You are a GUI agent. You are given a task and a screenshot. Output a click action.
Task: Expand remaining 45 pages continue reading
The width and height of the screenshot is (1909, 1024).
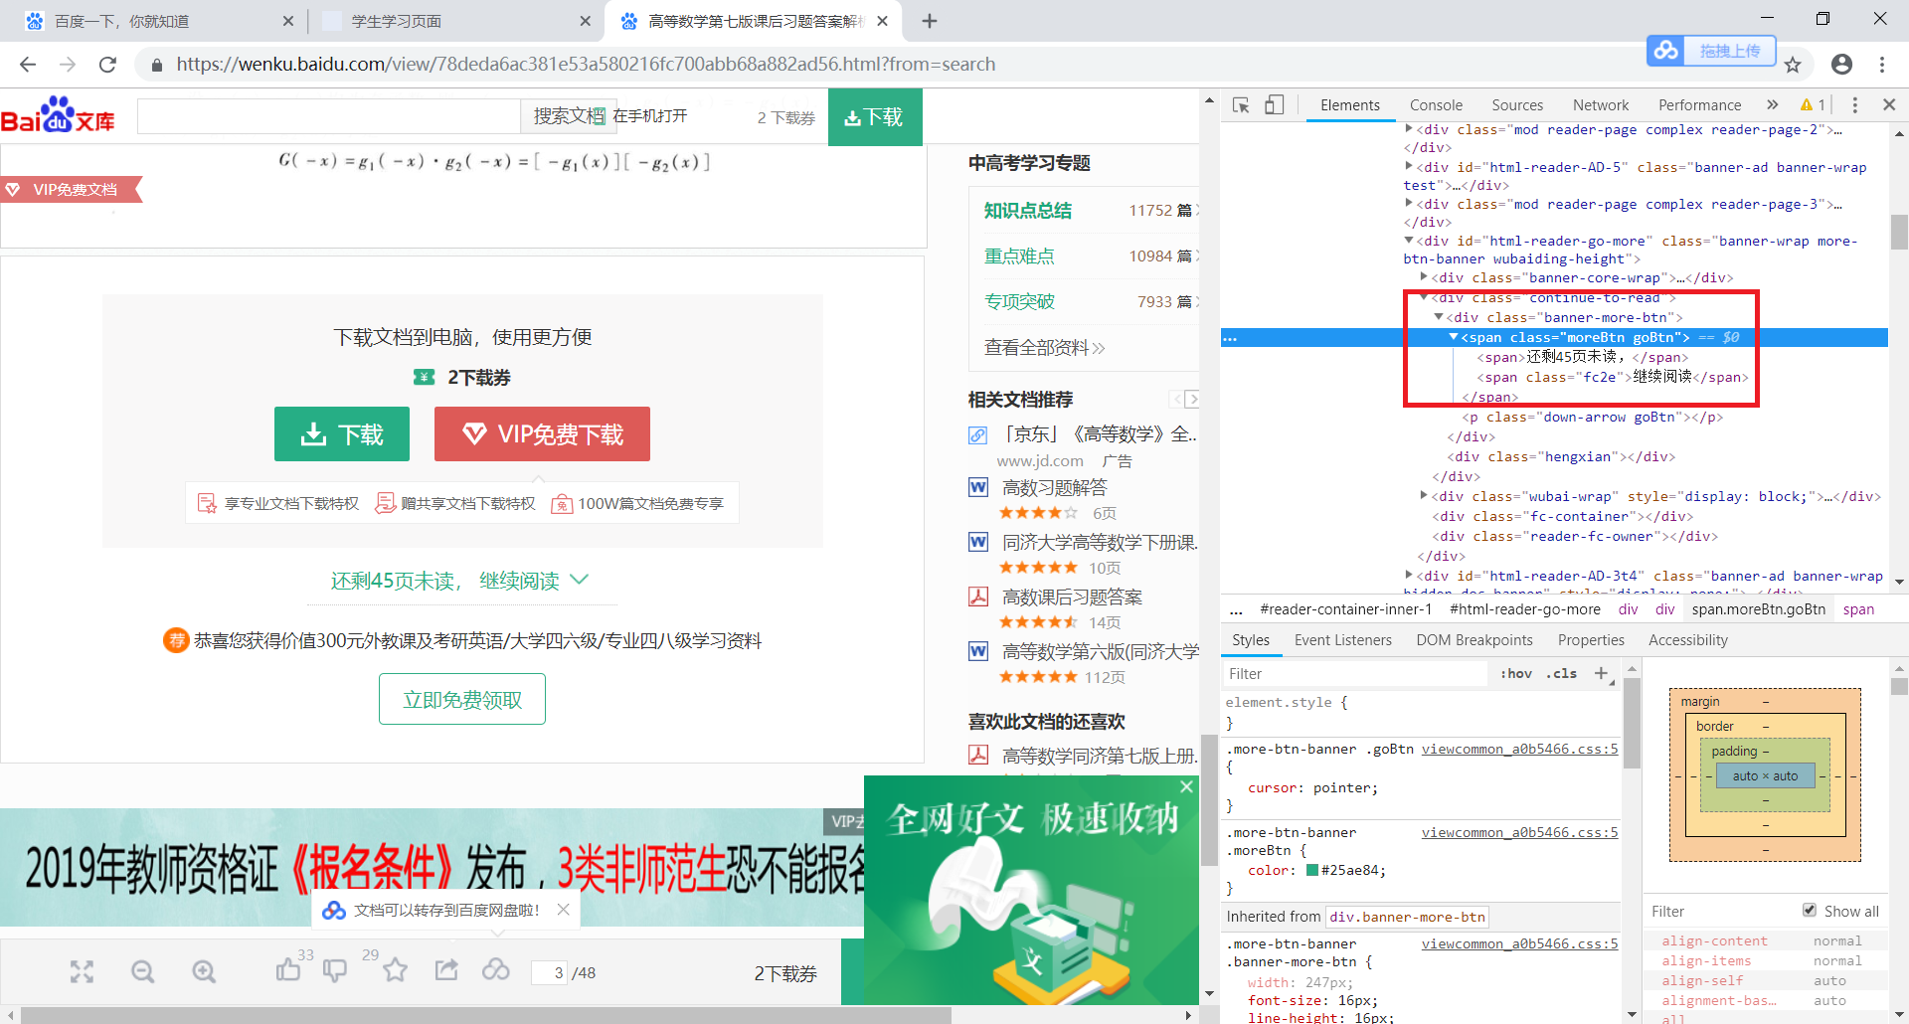tap(459, 581)
